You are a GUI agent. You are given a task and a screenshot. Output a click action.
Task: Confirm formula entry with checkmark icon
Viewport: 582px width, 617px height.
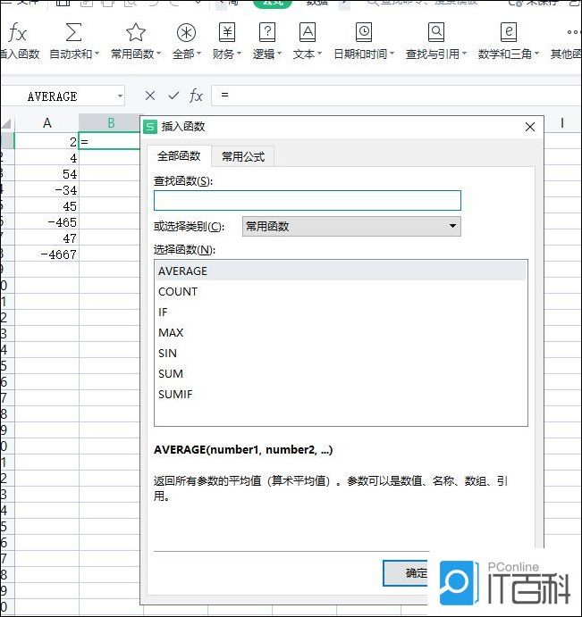coord(173,96)
